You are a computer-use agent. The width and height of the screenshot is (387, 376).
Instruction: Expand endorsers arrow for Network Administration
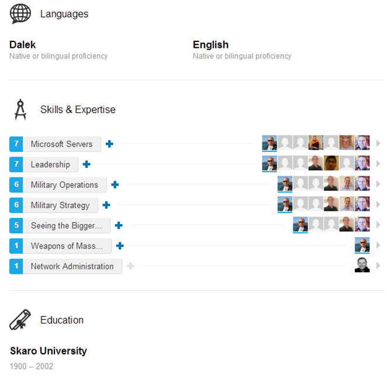coord(378,266)
